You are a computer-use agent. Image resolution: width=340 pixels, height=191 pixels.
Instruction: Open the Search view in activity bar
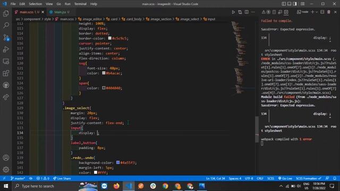pos(6,25)
